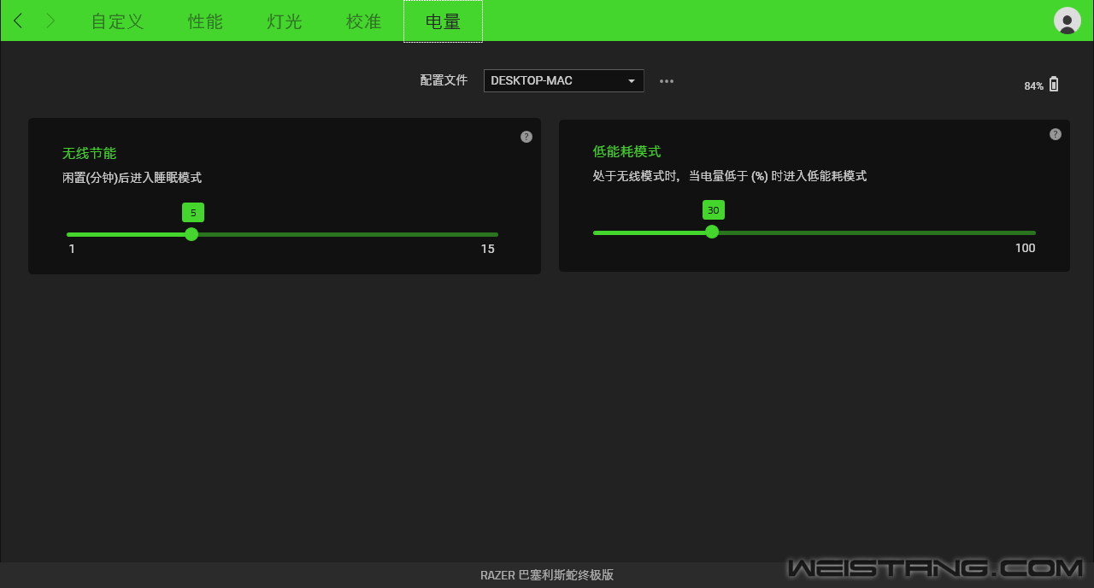Go to the 灯光 tab

(284, 21)
